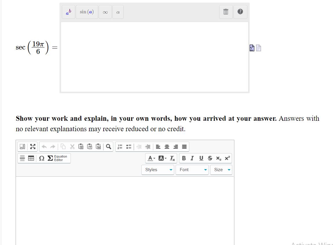333x245 pixels.
Task: Insert horizontal line
Action: [x=22, y=158]
